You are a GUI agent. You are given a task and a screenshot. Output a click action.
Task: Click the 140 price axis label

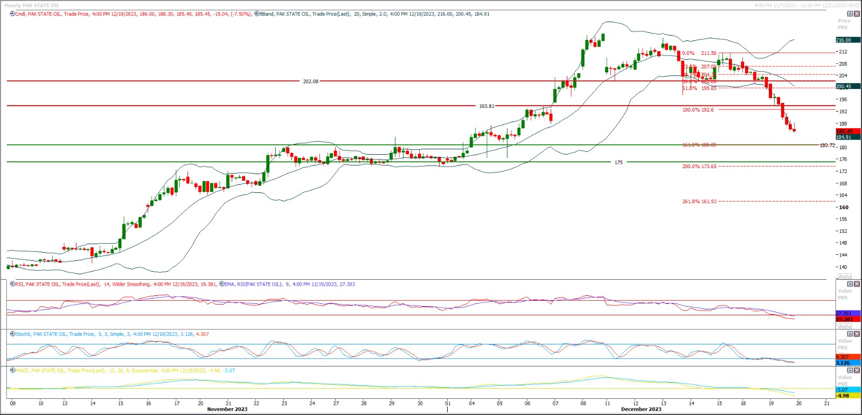click(x=843, y=267)
